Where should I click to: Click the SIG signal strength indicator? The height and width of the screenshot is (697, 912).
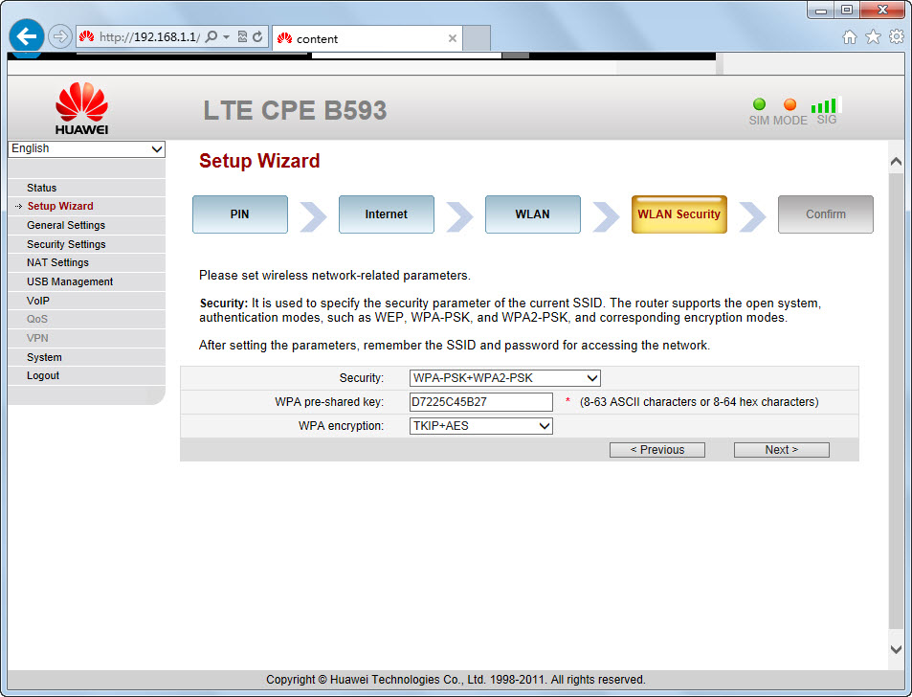point(824,111)
